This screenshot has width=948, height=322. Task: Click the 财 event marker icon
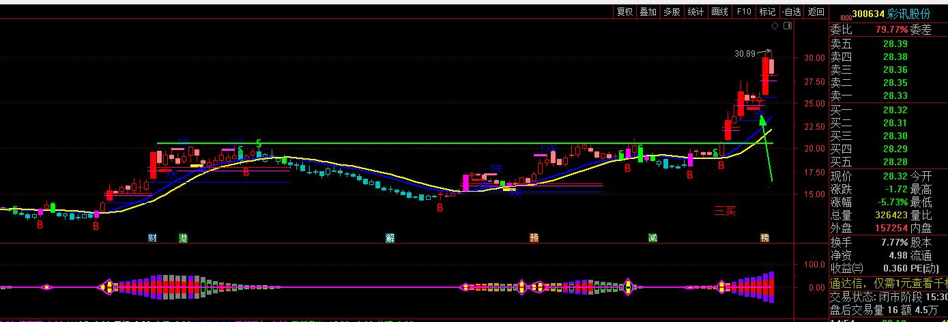[153, 238]
